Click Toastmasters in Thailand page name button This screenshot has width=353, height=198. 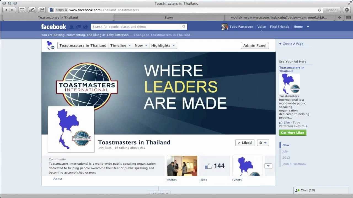(x=83, y=45)
